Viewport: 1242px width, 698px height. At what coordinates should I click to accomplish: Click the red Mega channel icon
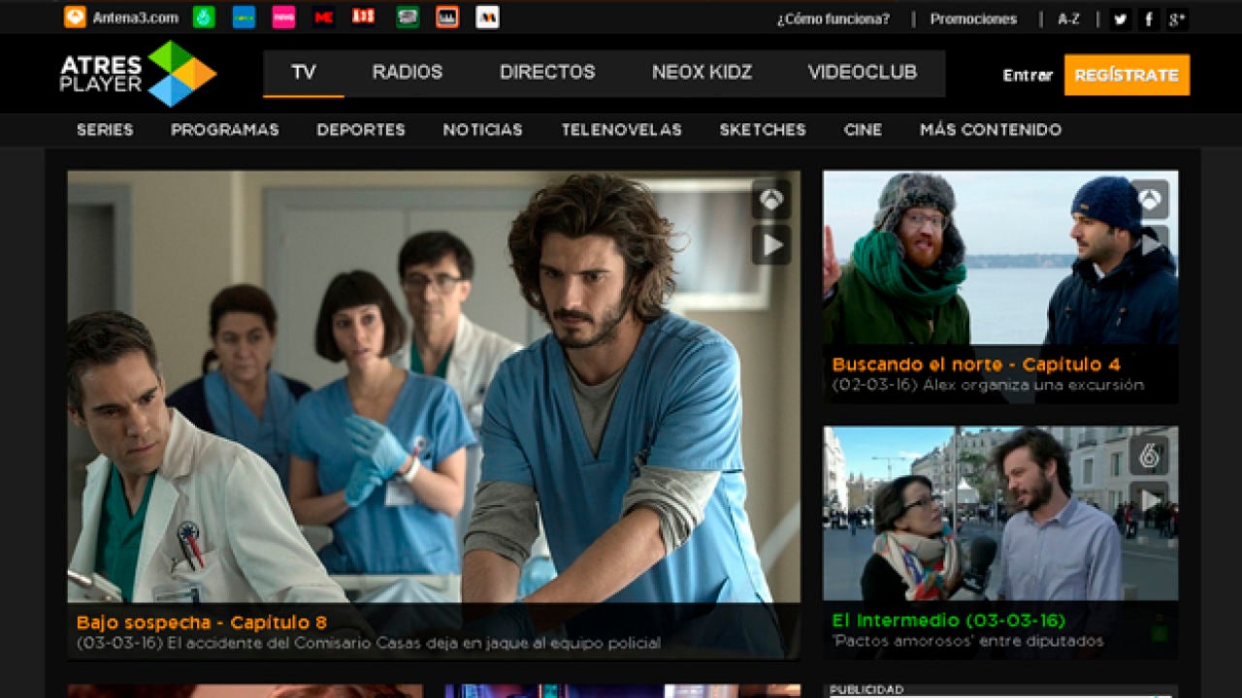point(324,17)
